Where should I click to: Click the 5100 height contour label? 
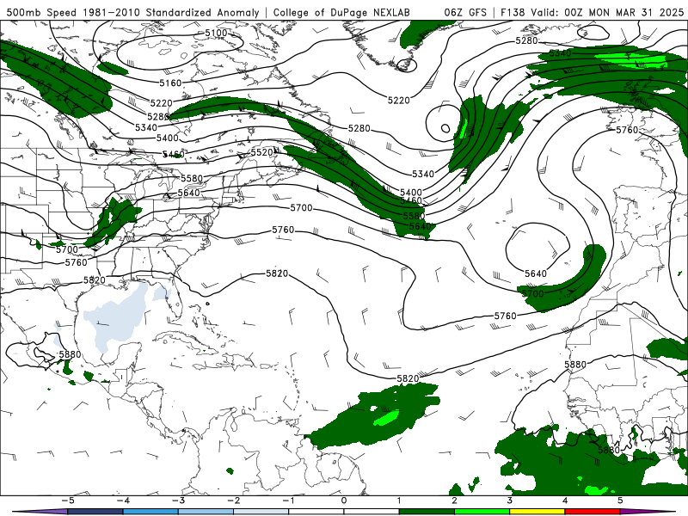pos(216,33)
